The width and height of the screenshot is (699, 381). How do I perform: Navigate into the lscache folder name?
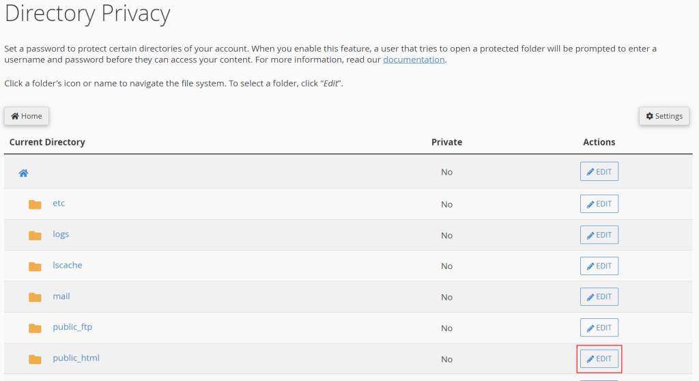[68, 265]
